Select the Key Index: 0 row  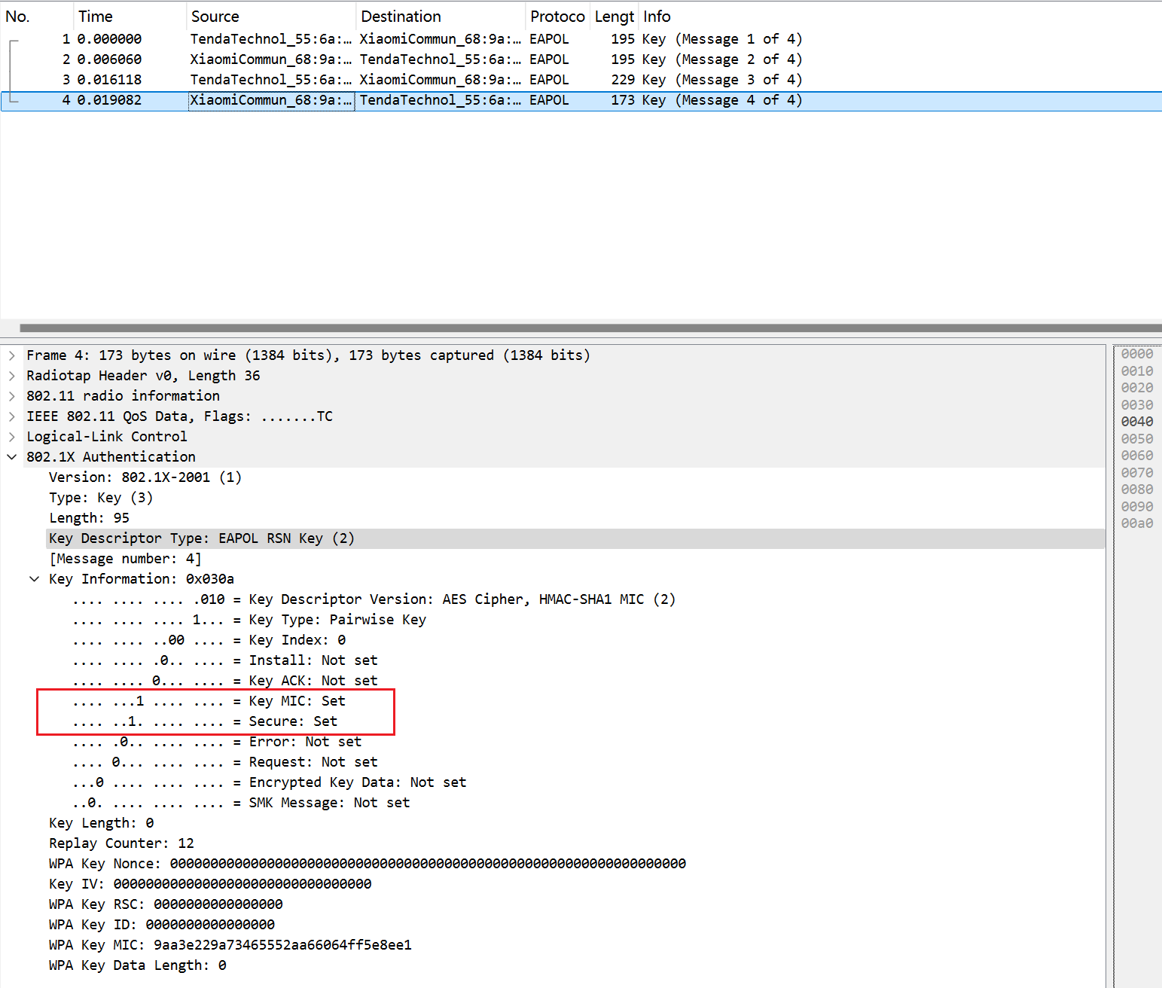209,640
